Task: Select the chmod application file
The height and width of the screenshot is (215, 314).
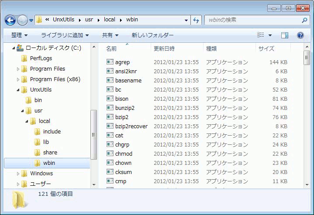Action: [x=124, y=154]
